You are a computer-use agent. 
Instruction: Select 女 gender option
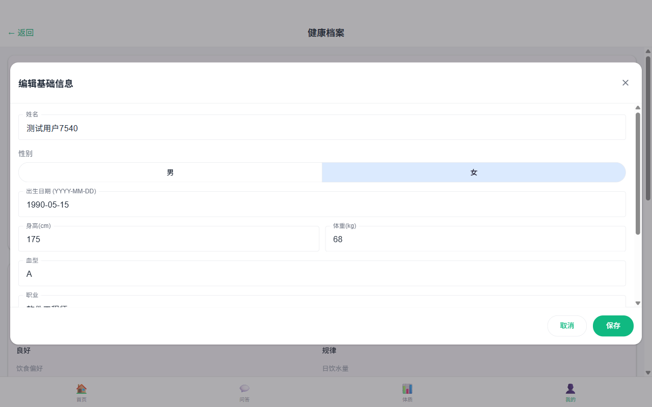click(x=474, y=172)
